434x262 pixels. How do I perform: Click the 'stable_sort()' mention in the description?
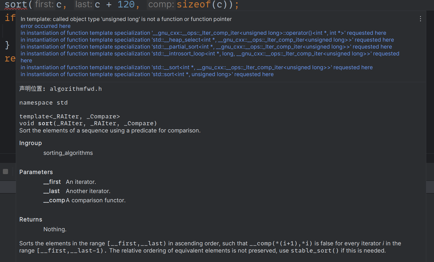click(x=315, y=251)
